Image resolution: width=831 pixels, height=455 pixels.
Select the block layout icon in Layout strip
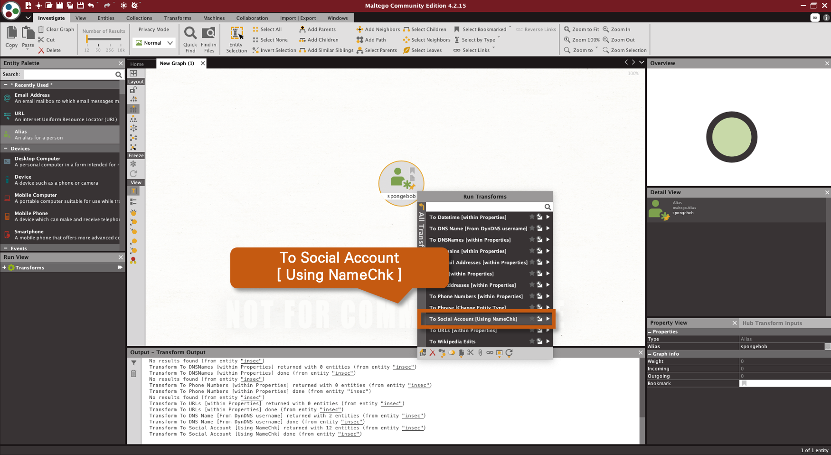point(133,109)
